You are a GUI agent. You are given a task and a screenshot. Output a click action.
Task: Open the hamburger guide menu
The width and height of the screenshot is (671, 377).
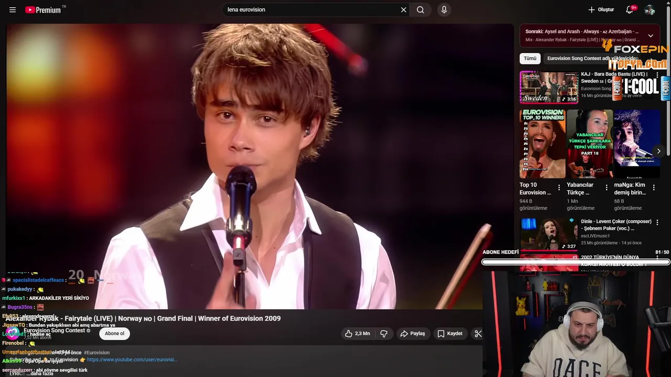click(13, 10)
